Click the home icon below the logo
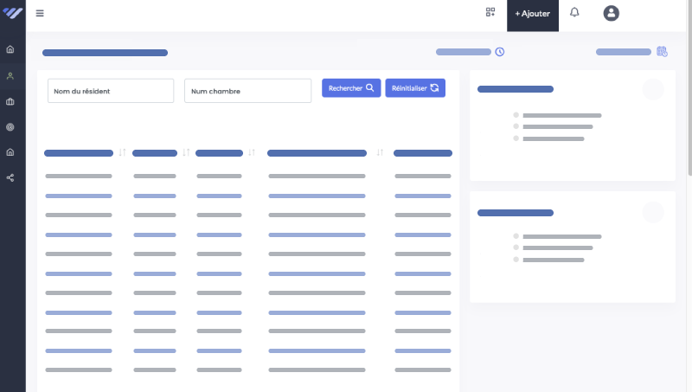This screenshot has width=692, height=392. click(10, 50)
